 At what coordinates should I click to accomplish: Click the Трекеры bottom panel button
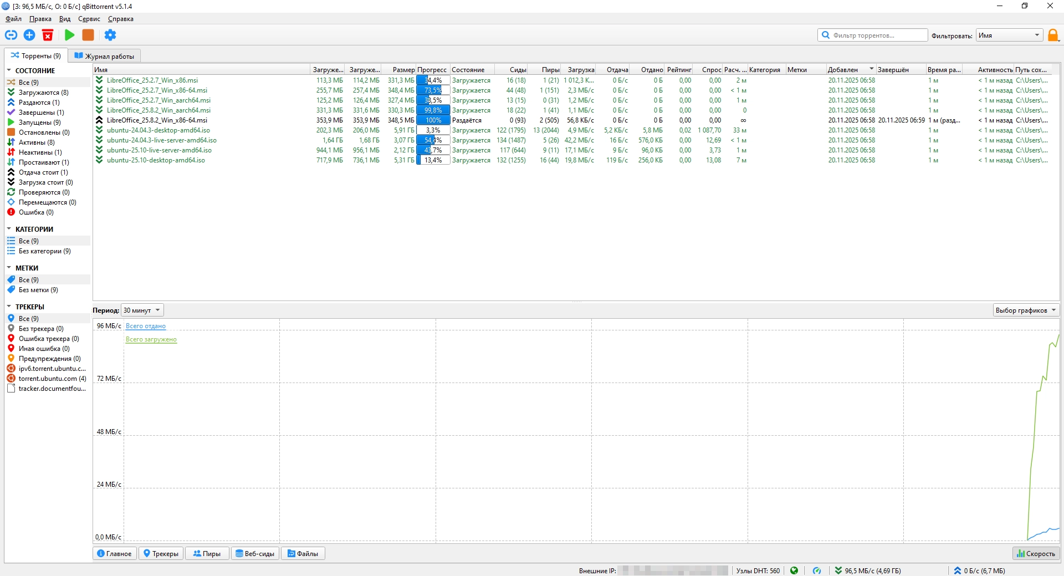[161, 553]
